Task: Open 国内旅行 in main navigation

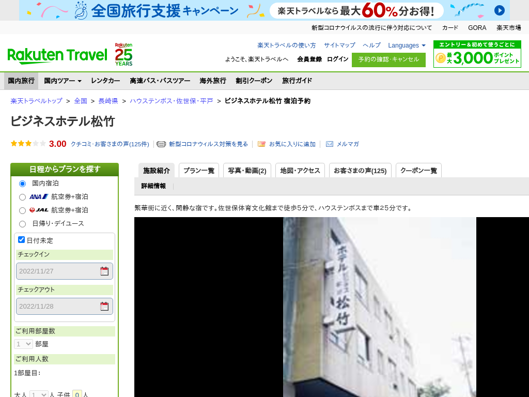Action: point(21,81)
